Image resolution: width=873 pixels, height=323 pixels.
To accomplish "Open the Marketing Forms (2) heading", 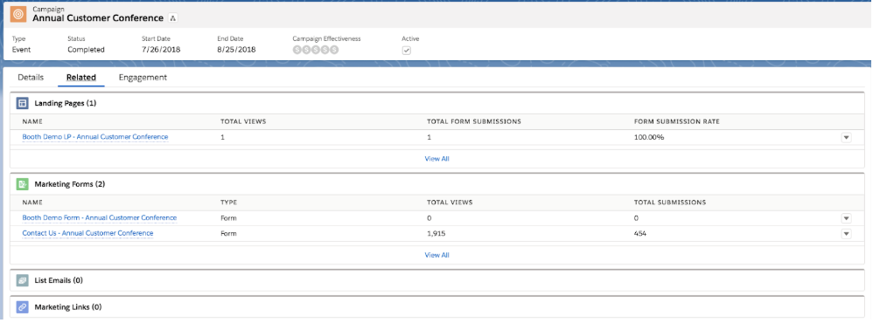I will click(x=70, y=184).
